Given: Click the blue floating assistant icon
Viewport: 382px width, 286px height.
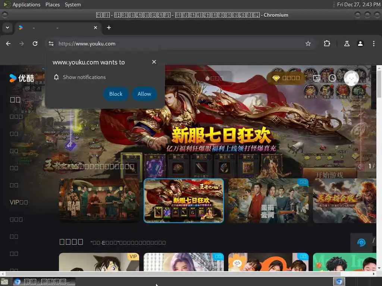Looking at the screenshot, I should [x=361, y=242].
